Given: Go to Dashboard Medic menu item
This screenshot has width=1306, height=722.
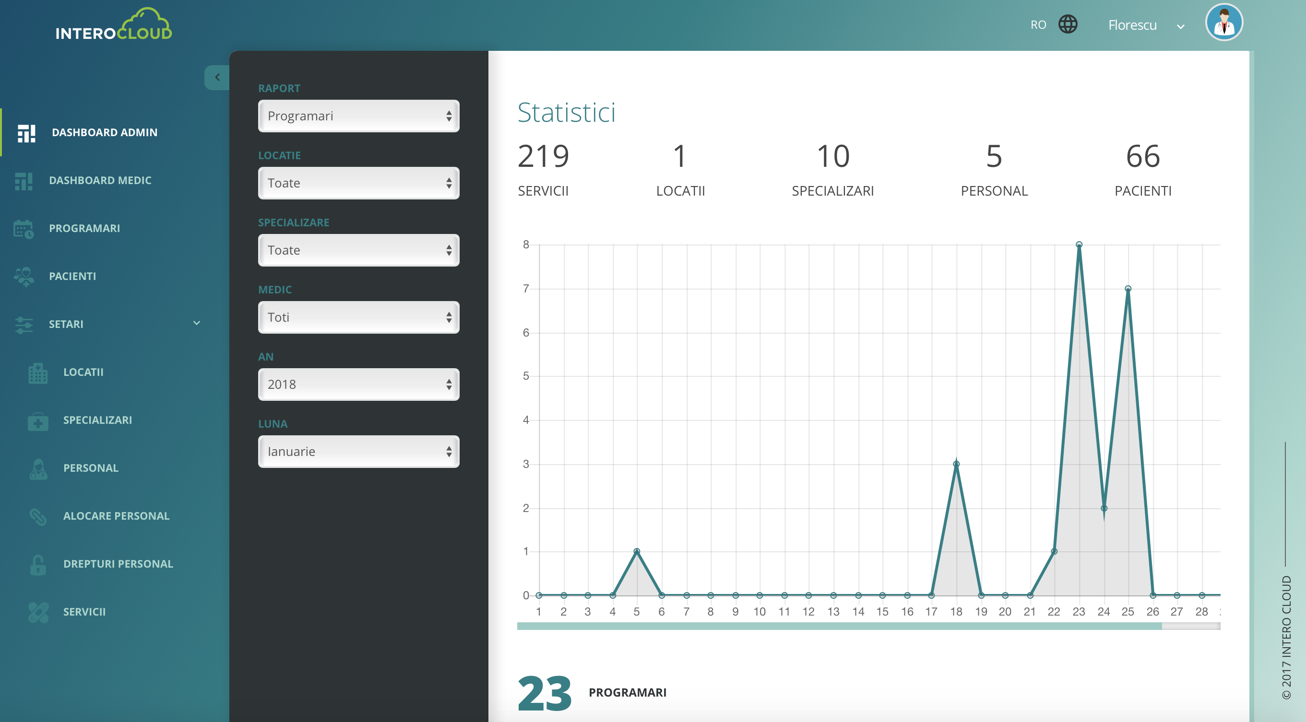Looking at the screenshot, I should (100, 180).
